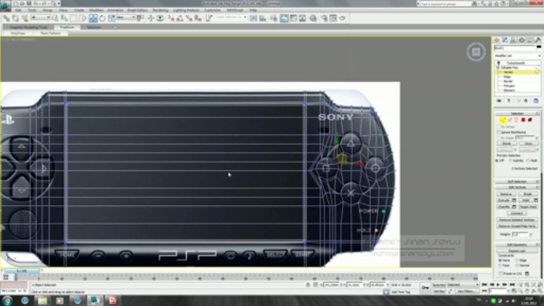544x306 pixels.
Task: Open the named selection sets dropdown
Action: tap(231, 18)
